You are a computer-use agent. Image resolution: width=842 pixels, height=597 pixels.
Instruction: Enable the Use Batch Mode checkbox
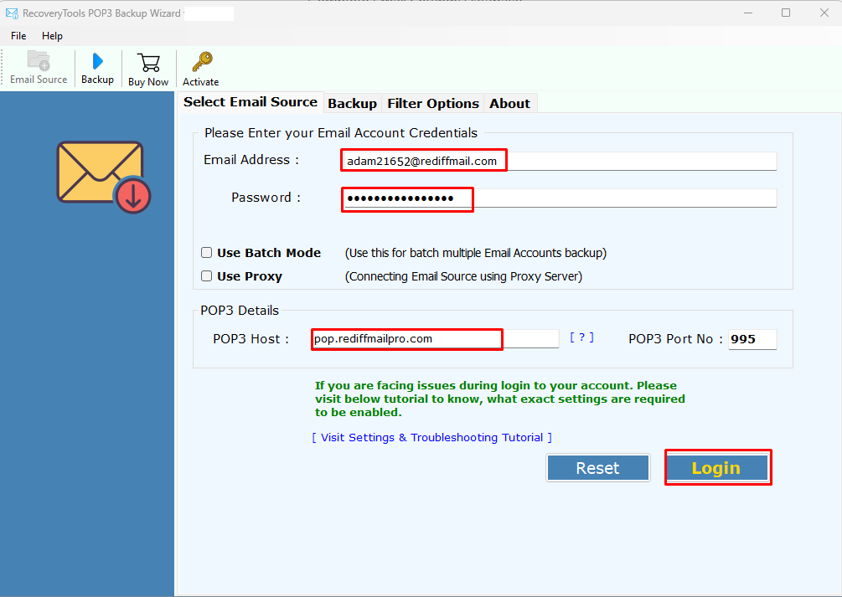(x=207, y=252)
